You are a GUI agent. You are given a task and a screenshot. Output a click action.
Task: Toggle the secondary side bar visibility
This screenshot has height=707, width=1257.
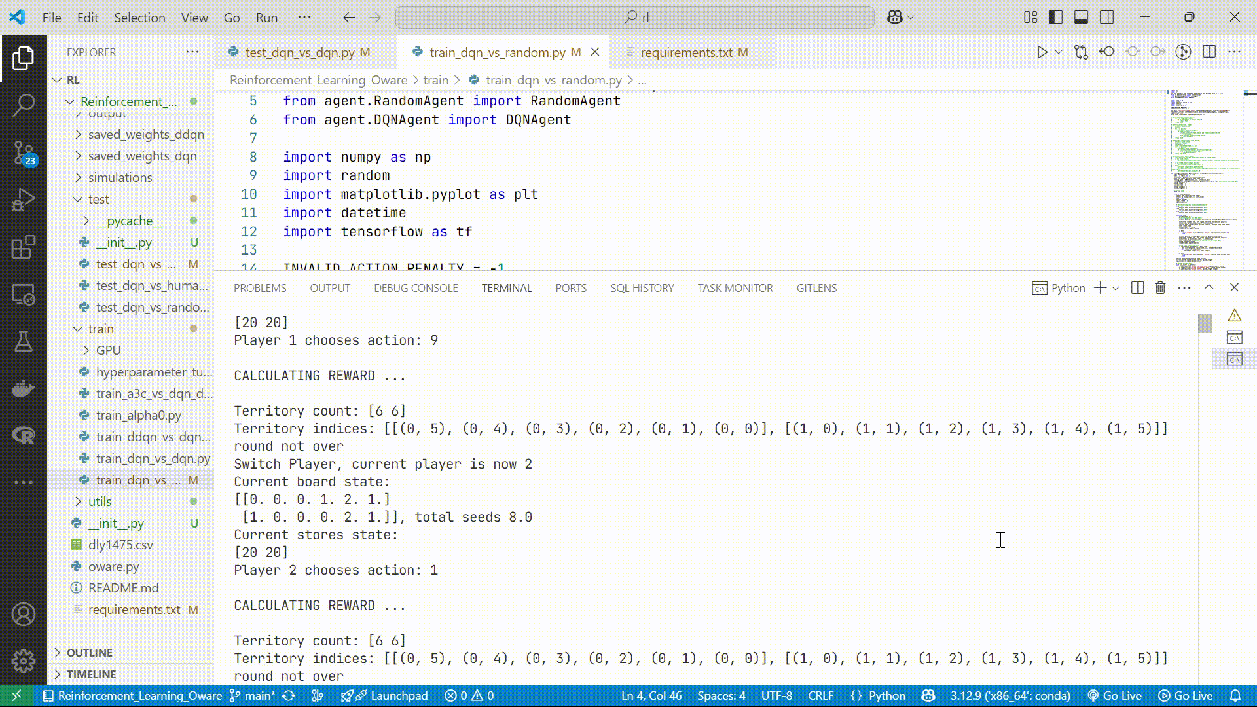[1107, 18]
